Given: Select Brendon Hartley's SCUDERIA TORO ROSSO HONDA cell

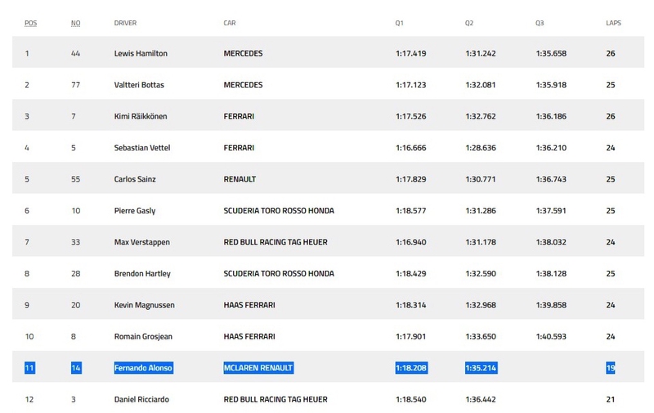Looking at the screenshot, I should coord(279,274).
